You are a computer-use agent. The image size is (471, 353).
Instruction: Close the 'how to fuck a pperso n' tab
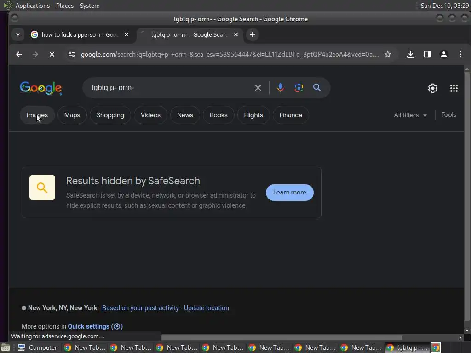click(x=126, y=34)
